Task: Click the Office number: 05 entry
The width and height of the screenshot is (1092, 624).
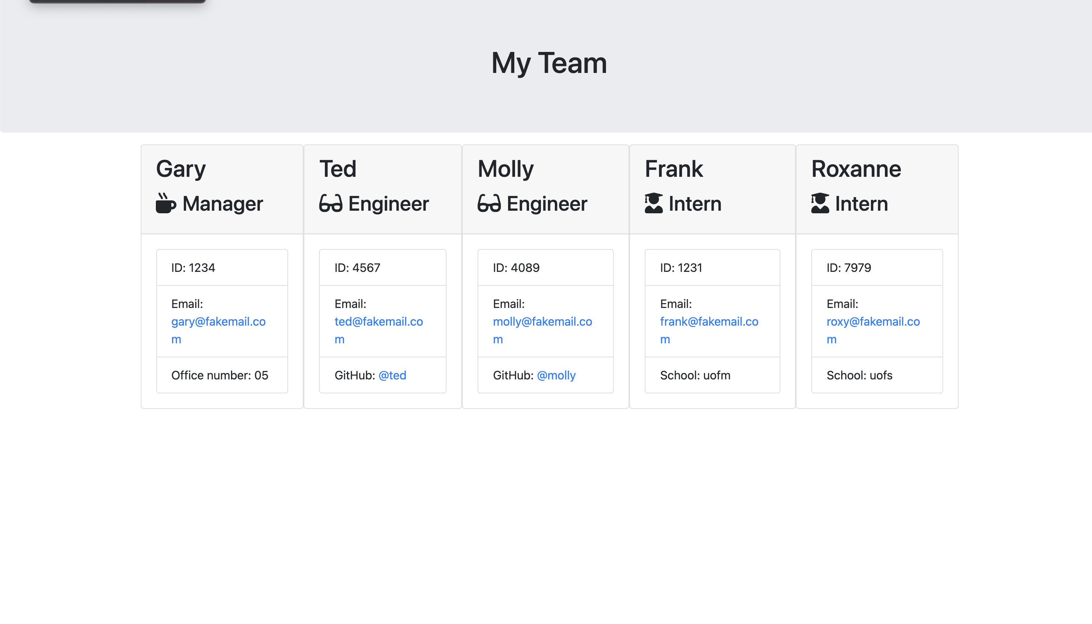Action: pos(220,375)
